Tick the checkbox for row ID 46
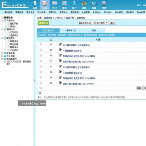146x146 pixels. (x=41, y=50)
